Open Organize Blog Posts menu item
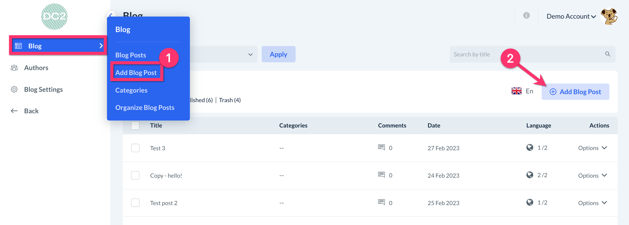Screen dimensions: 629x225 (x=145, y=108)
